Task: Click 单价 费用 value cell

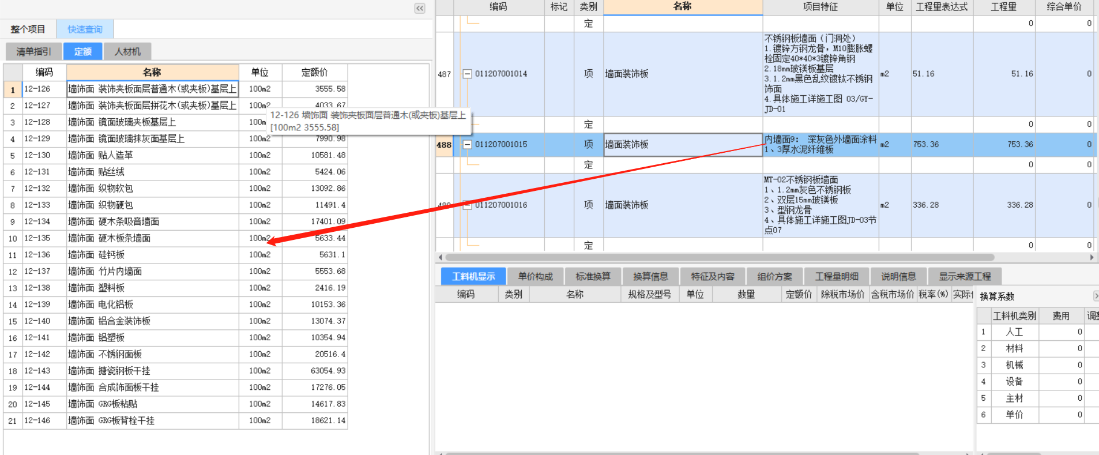Action: coord(1062,415)
